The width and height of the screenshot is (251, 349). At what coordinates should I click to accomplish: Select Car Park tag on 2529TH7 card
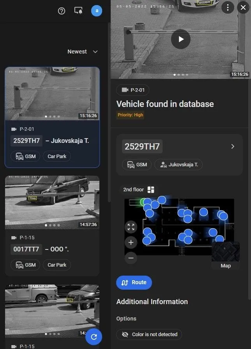[x=57, y=157]
